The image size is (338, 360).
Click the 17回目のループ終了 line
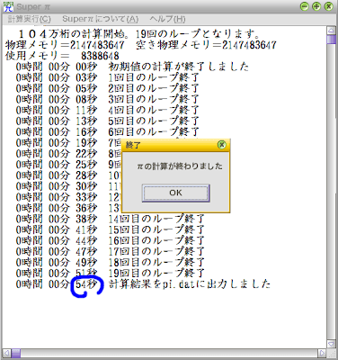tap(110, 251)
